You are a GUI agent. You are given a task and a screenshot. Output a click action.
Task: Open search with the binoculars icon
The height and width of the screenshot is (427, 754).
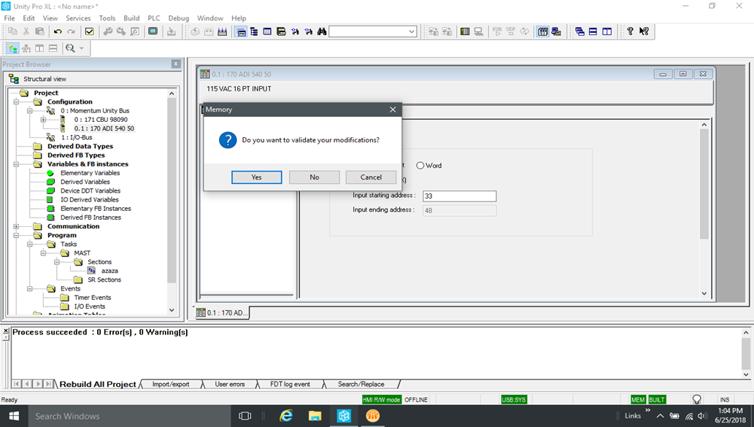coord(322,31)
